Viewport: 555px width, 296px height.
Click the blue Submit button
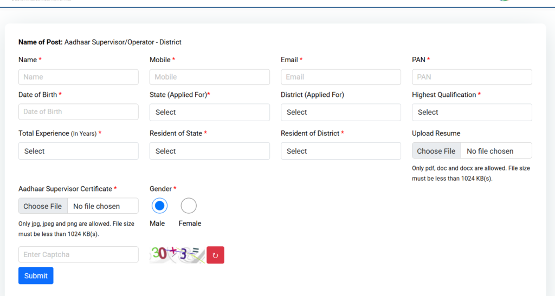coord(36,275)
